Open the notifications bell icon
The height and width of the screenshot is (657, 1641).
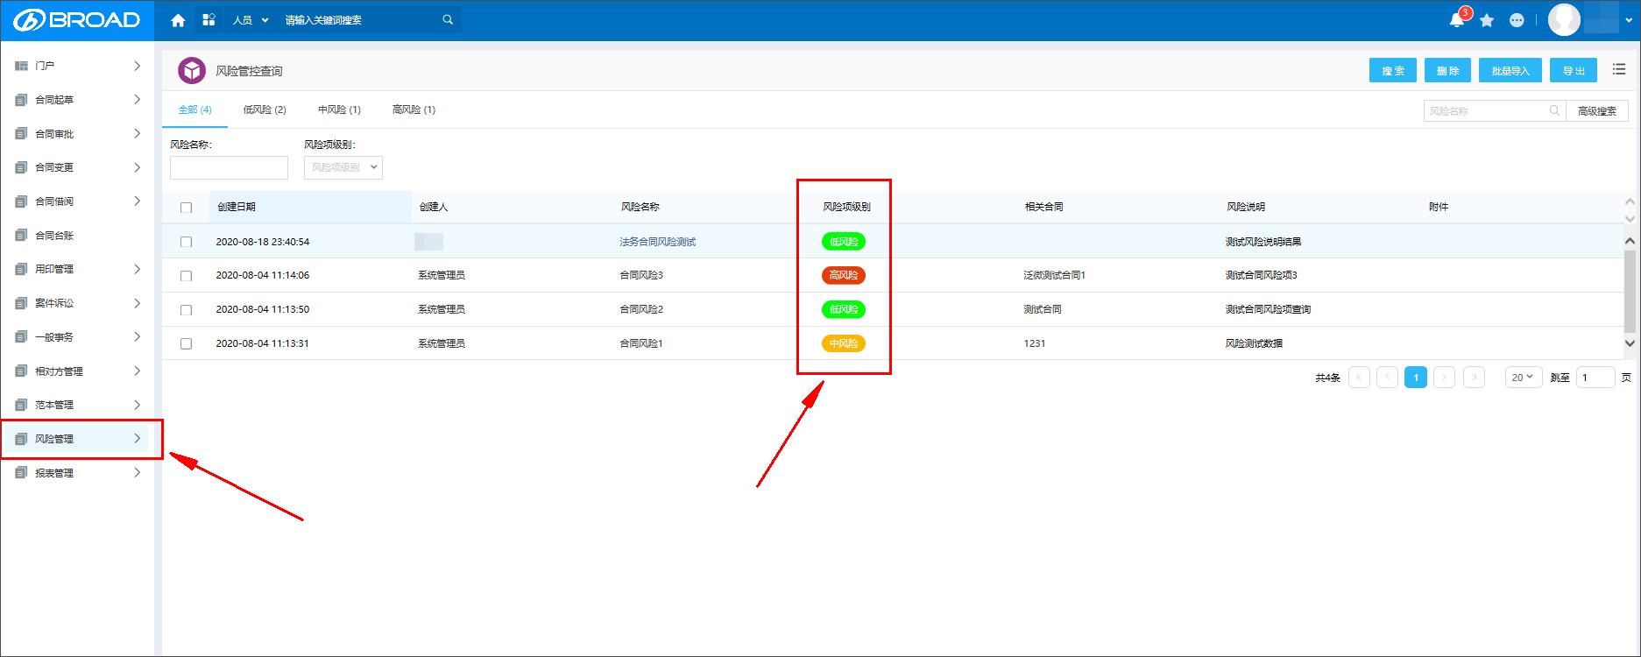(x=1457, y=20)
